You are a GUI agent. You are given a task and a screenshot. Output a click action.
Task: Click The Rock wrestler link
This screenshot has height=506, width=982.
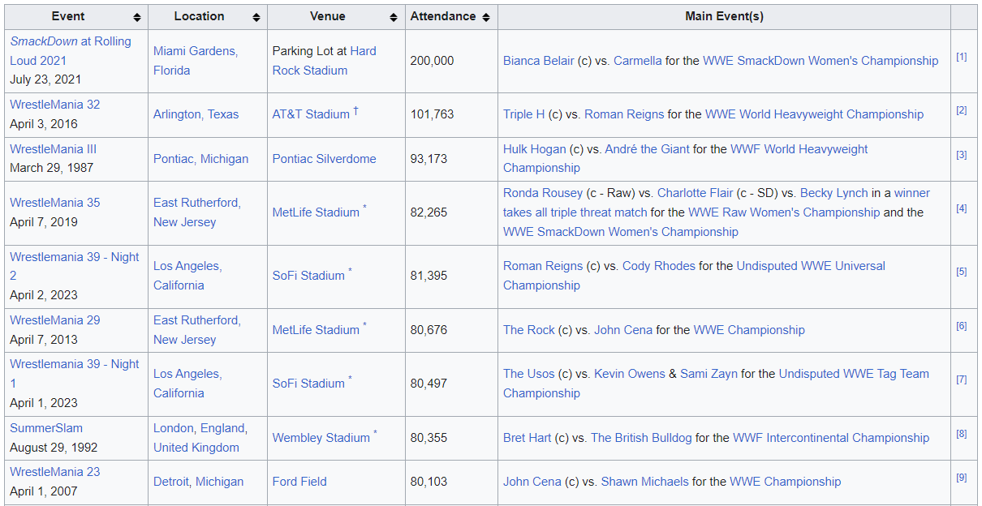click(529, 329)
